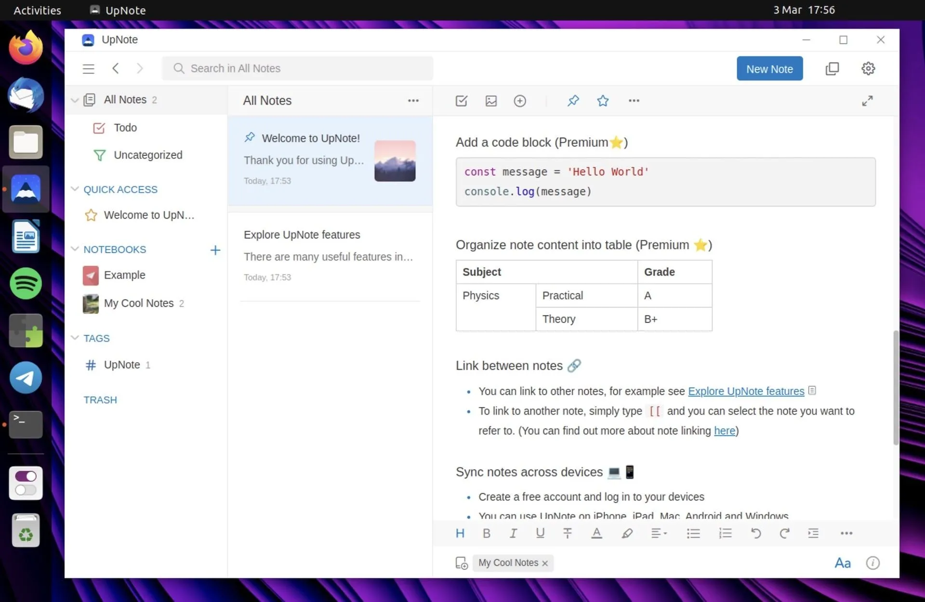925x602 pixels.
Task: Click the here link for note linking info
Action: click(724, 431)
